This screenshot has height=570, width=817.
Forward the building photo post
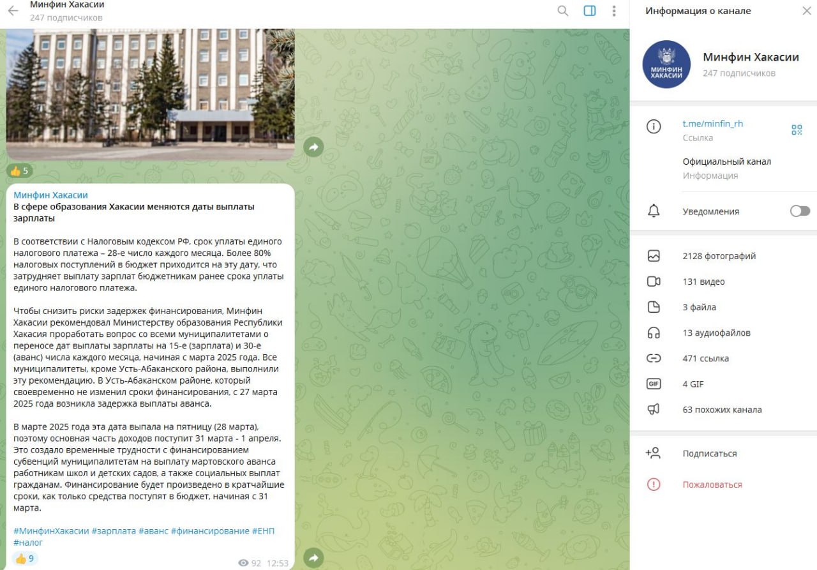(x=313, y=147)
